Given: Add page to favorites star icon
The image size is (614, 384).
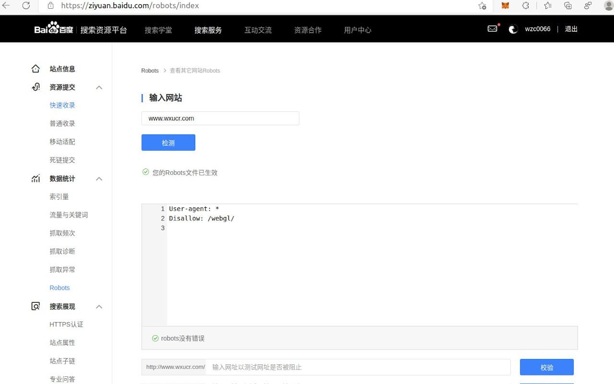Looking at the screenshot, I should (482, 6).
